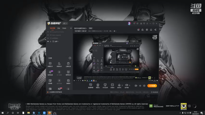
Task: Open the notification bell icon
Action: (x=151, y=30)
